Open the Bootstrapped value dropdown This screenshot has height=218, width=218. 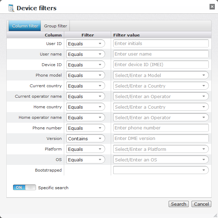point(161,170)
